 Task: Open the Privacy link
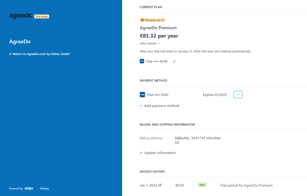tap(44, 189)
